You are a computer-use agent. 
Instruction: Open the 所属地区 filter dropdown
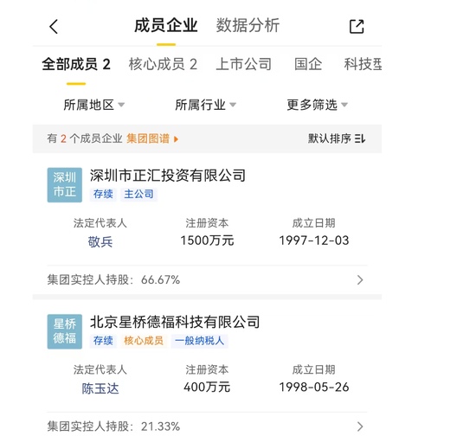coord(93,105)
